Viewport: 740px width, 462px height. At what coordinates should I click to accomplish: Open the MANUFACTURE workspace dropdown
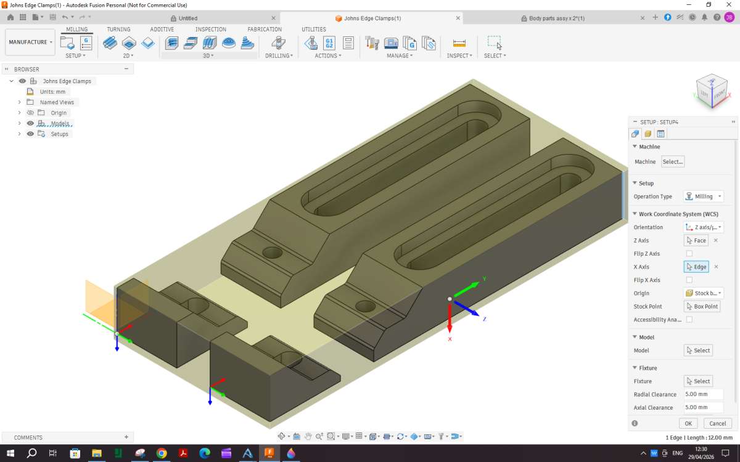tap(30, 42)
